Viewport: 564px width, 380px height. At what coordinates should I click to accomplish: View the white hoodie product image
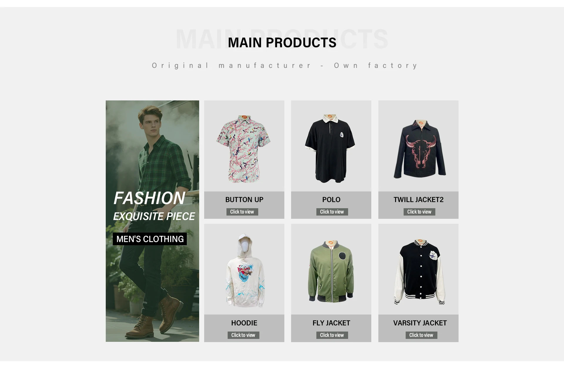(244, 269)
